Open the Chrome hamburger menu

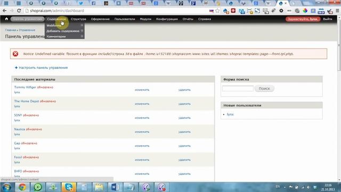coord(337,11)
